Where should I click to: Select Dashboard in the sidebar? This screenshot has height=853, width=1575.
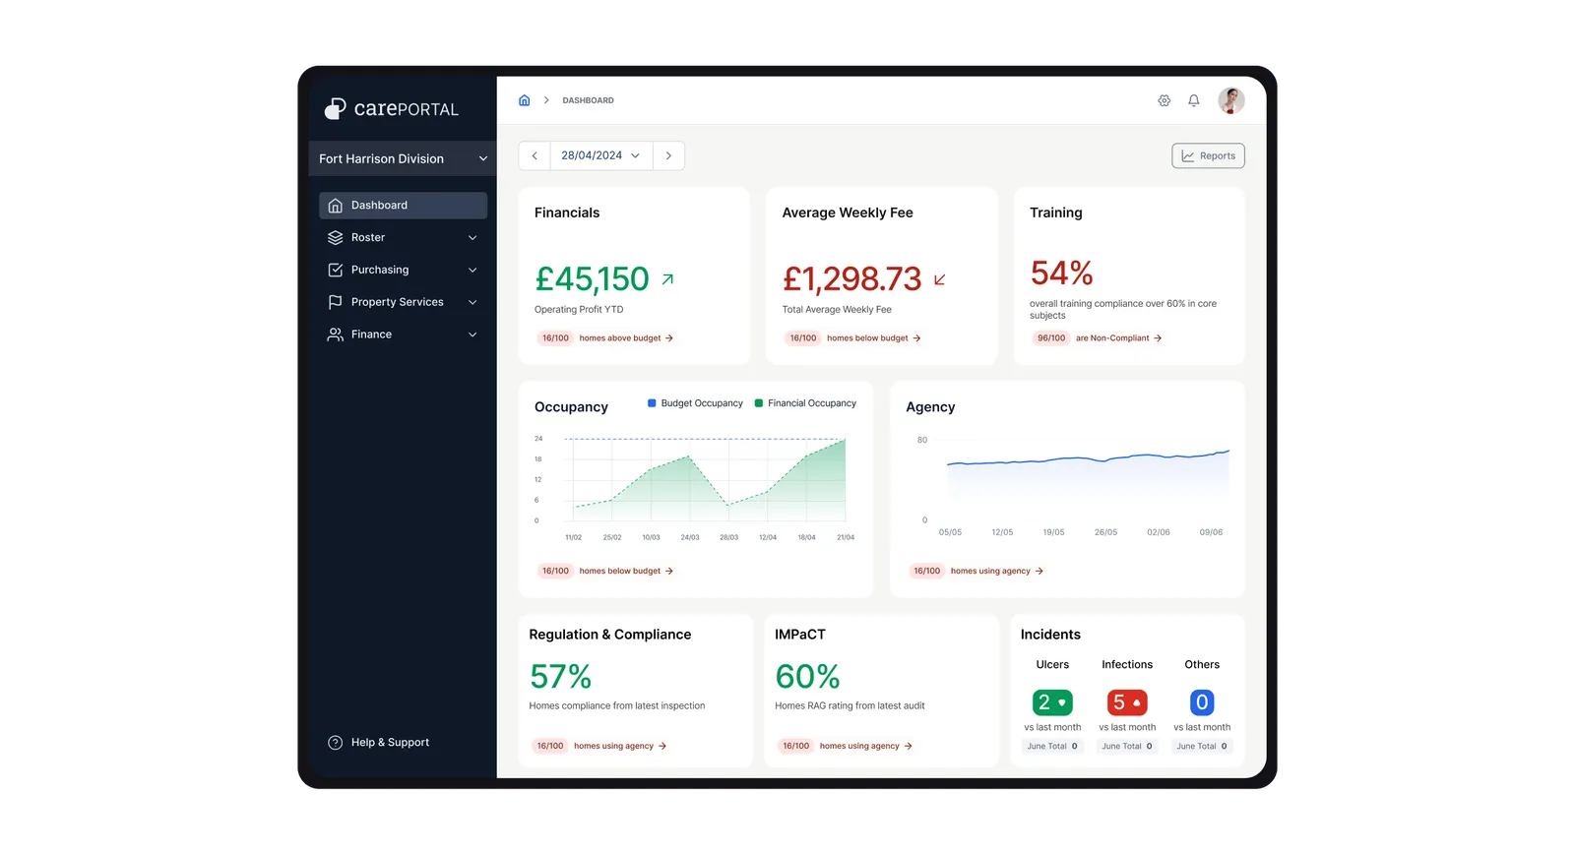pyautogui.click(x=403, y=206)
